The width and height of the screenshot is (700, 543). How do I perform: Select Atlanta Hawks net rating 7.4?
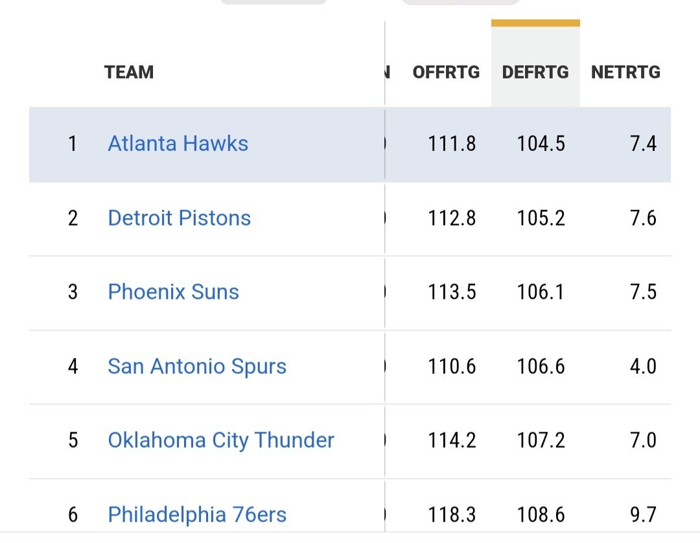(x=643, y=143)
